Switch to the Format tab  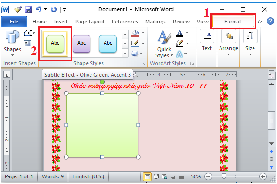tap(233, 22)
